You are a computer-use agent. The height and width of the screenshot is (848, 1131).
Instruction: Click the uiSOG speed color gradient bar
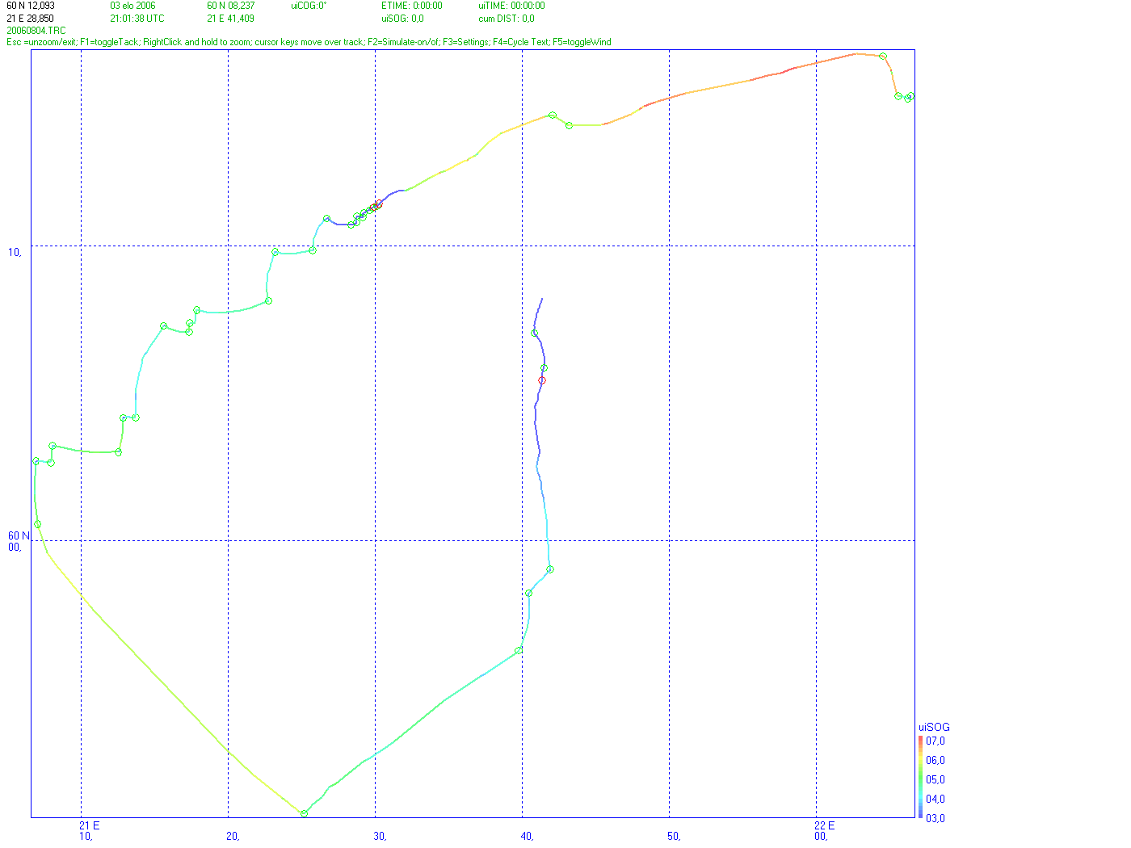[921, 777]
